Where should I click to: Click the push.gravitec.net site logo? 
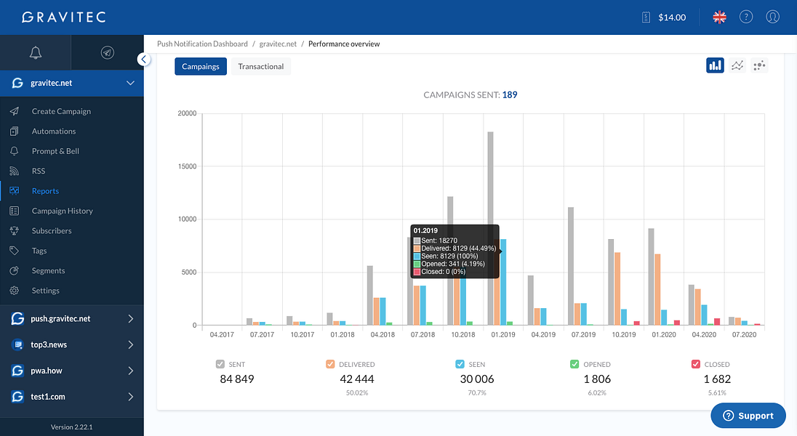tap(17, 318)
